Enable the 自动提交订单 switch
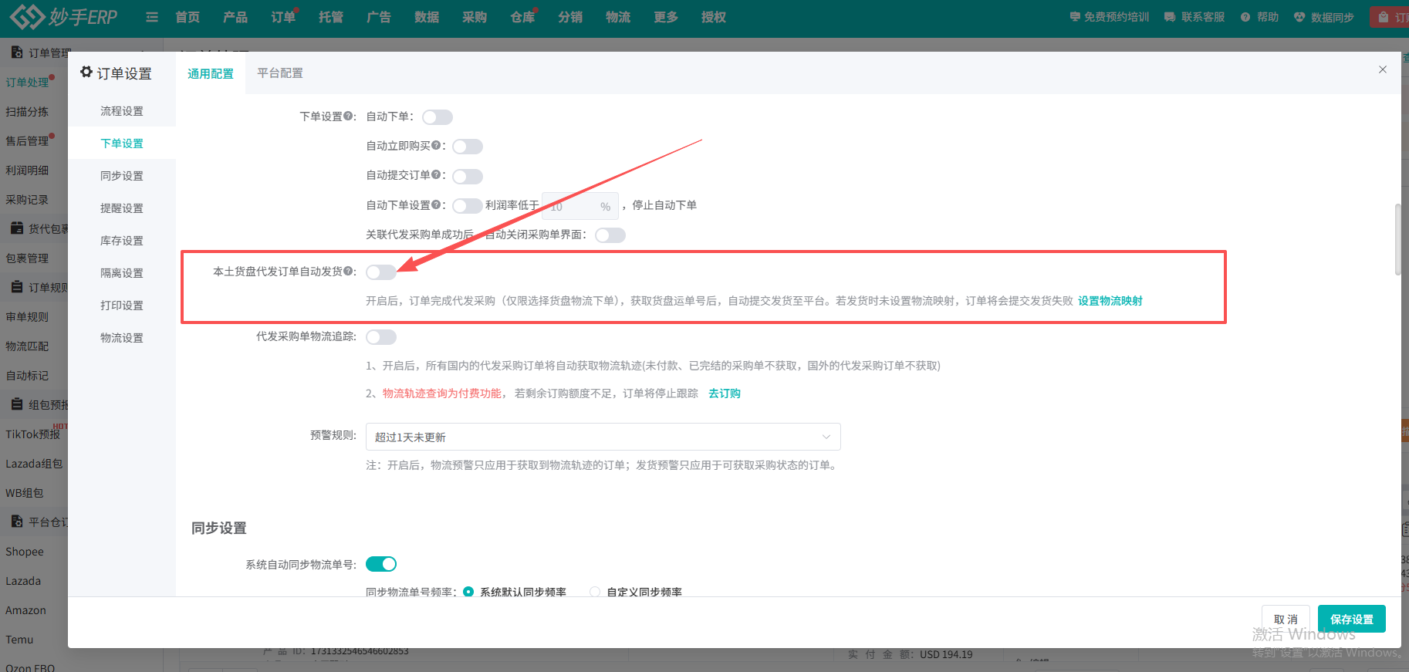 (468, 177)
